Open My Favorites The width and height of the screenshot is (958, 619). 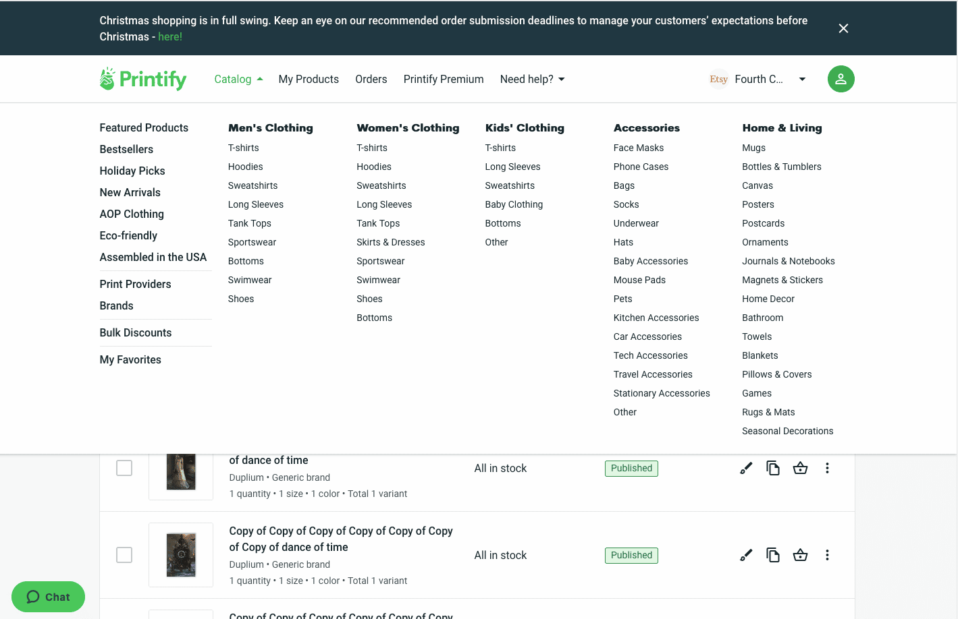130,359
